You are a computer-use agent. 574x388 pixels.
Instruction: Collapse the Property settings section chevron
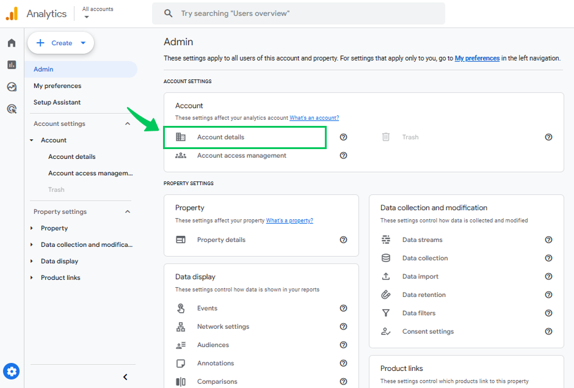pos(128,212)
